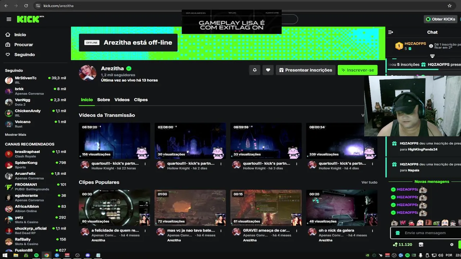Open the 08:59:20 stream video thumbnail

point(115,141)
